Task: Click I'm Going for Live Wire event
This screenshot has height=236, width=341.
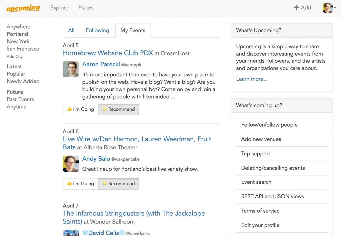Action: (x=81, y=184)
